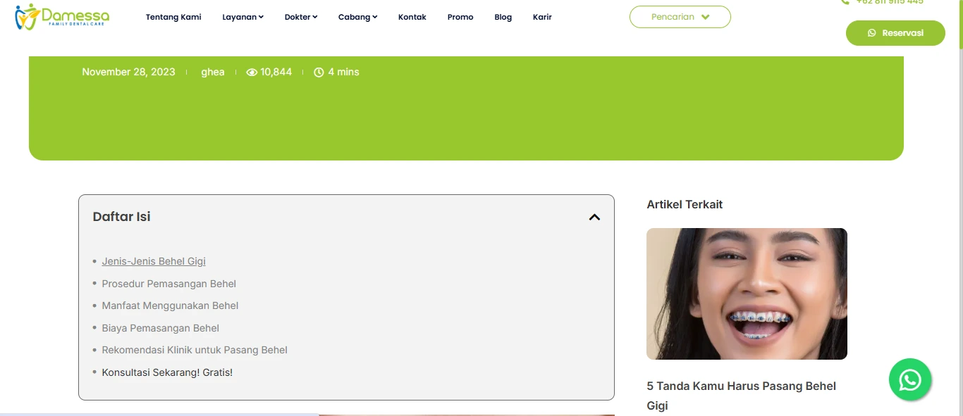Click the Damessa Family Dental Care logo
The image size is (963, 416).
coord(62,16)
